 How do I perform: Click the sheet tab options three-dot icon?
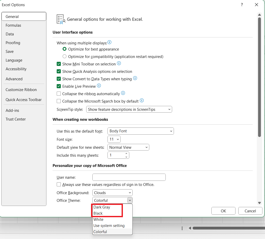182,228
